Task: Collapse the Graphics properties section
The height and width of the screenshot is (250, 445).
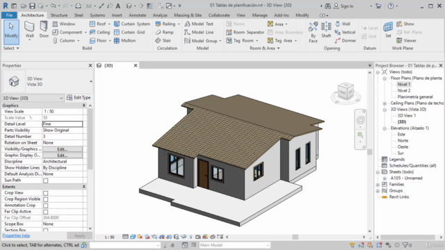Action: [x=83, y=106]
